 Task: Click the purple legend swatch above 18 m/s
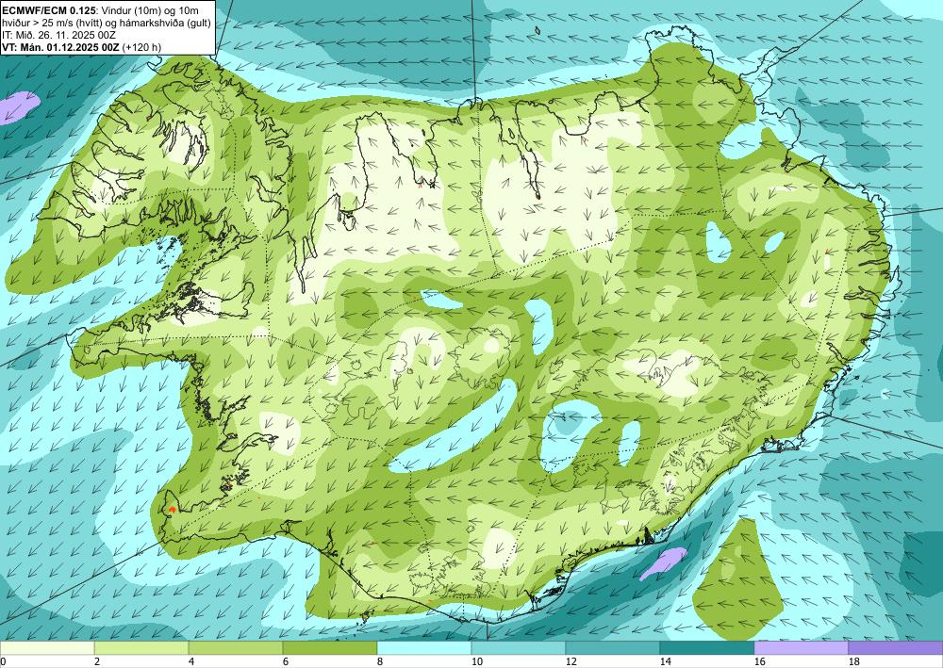(896, 648)
